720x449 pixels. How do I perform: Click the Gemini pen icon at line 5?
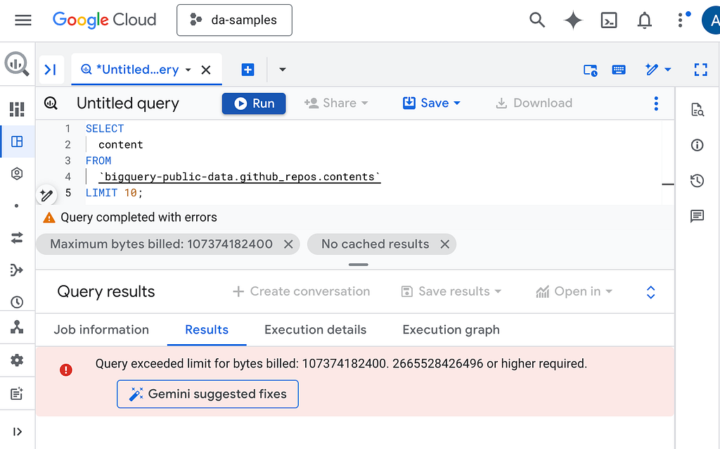[x=46, y=196]
